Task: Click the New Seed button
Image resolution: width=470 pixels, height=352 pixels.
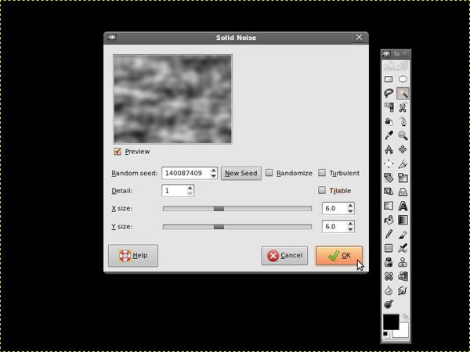Action: tap(241, 173)
